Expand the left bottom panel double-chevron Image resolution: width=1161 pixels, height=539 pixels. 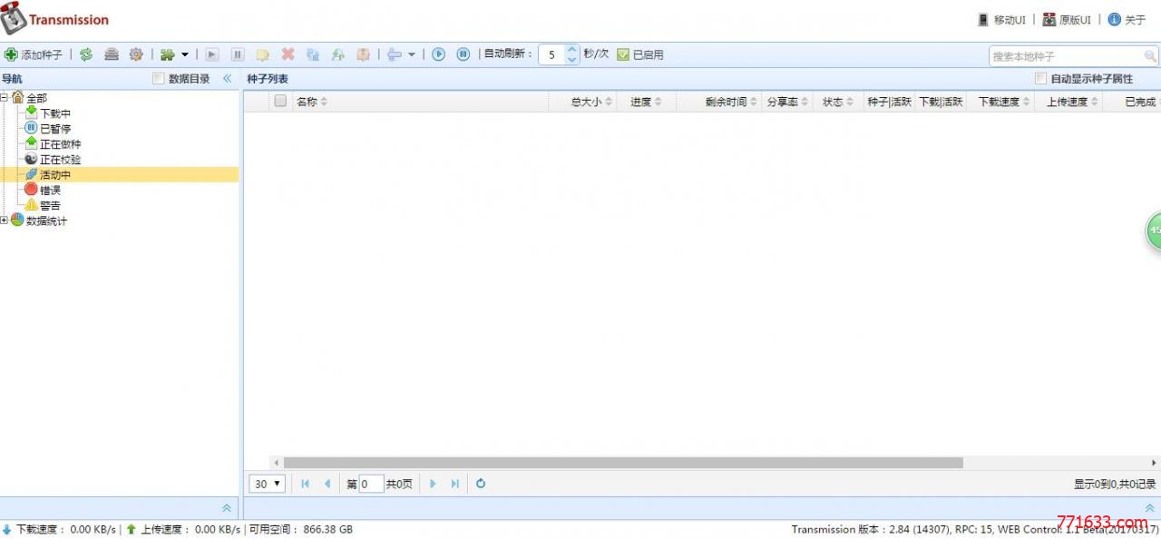(x=227, y=508)
